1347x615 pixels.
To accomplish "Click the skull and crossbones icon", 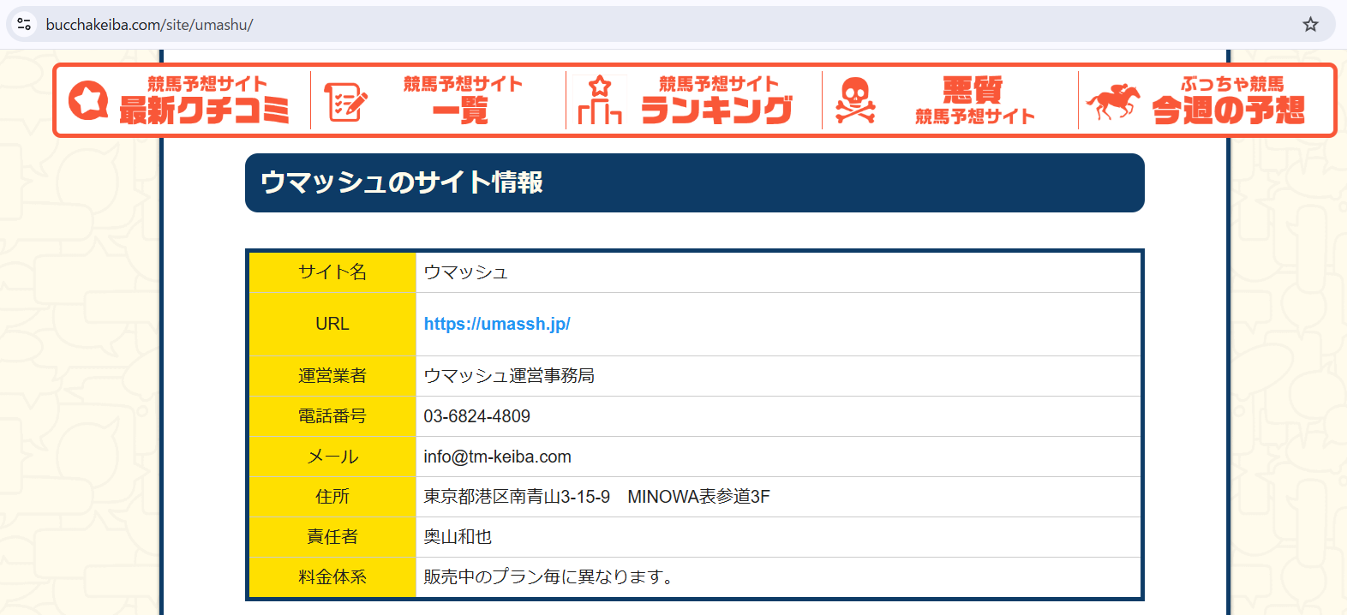I will pyautogui.click(x=855, y=100).
